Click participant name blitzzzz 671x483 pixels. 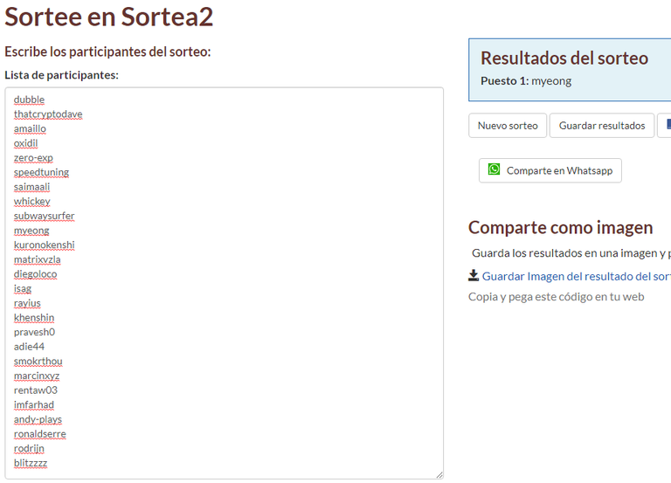[x=31, y=463]
